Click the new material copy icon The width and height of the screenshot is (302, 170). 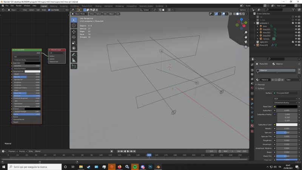click(x=279, y=80)
